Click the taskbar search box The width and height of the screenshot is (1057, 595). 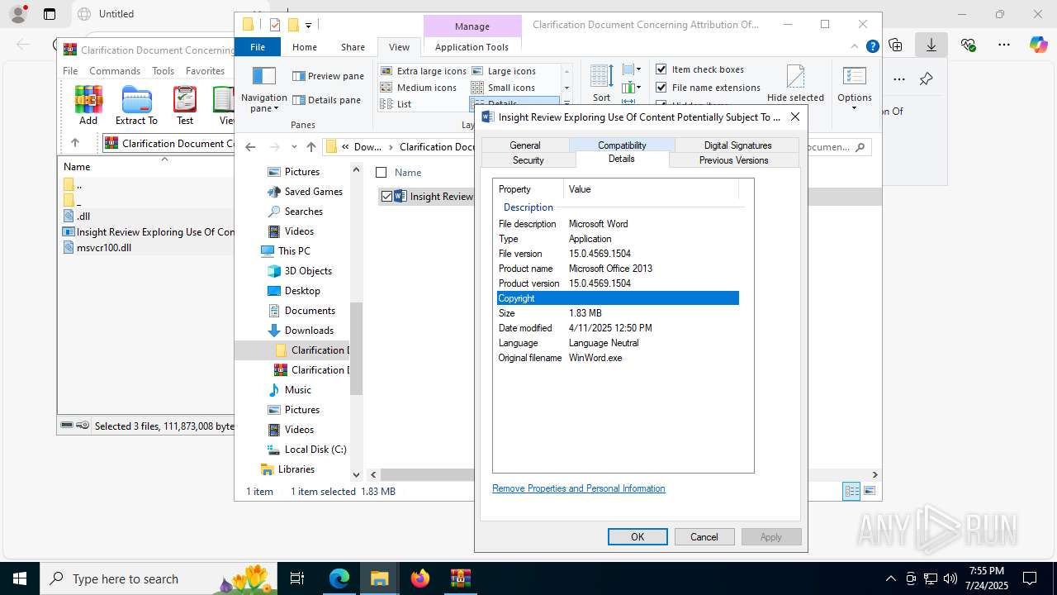[x=158, y=578]
